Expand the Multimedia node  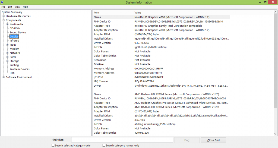7,24
